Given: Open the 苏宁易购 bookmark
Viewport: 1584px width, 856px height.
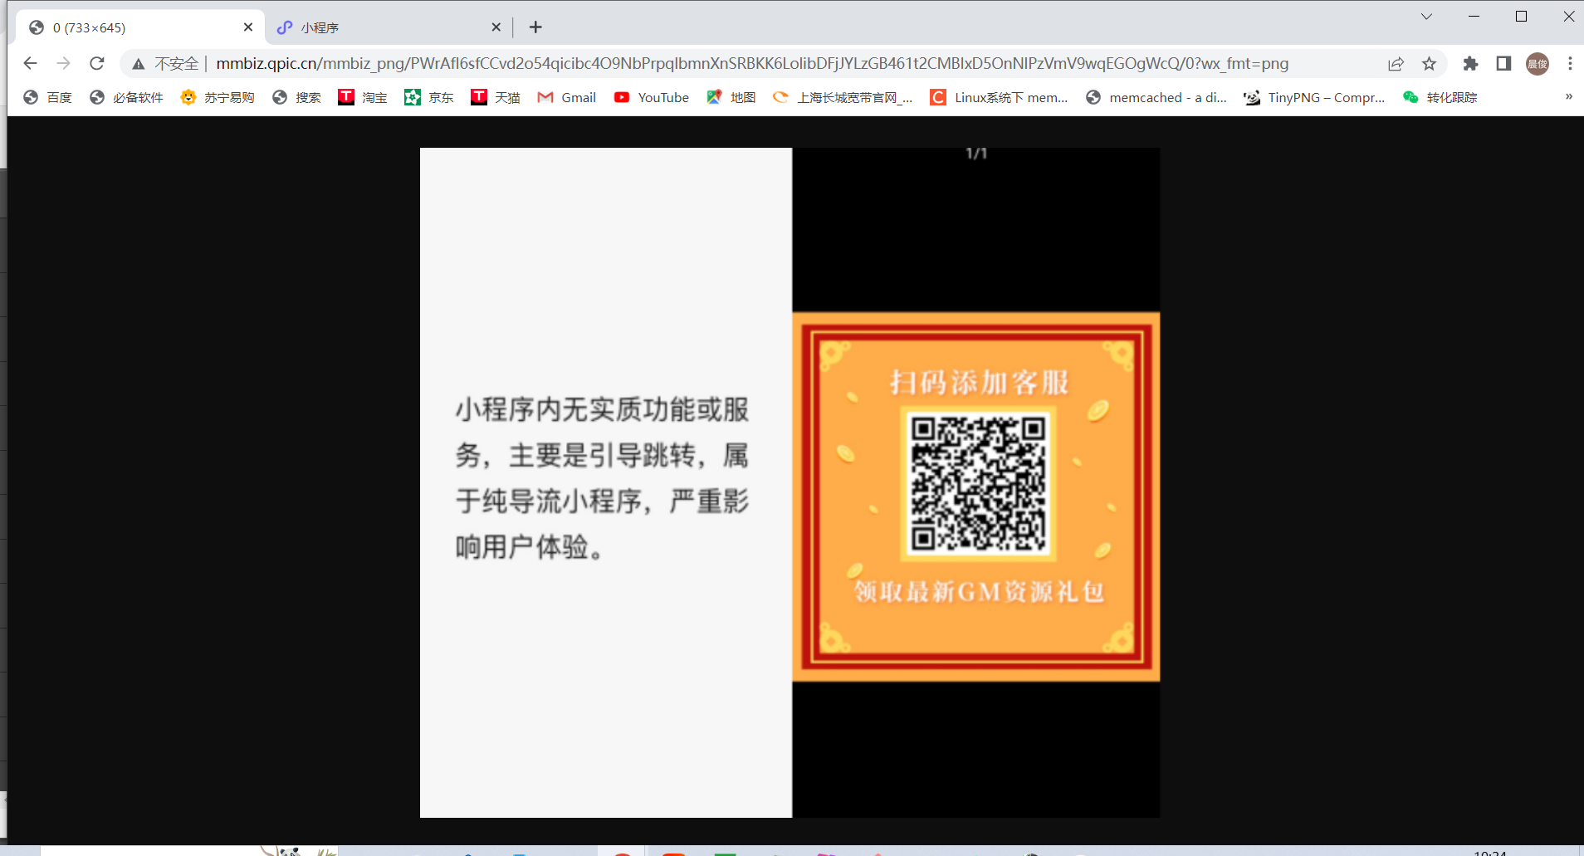Looking at the screenshot, I should [218, 97].
